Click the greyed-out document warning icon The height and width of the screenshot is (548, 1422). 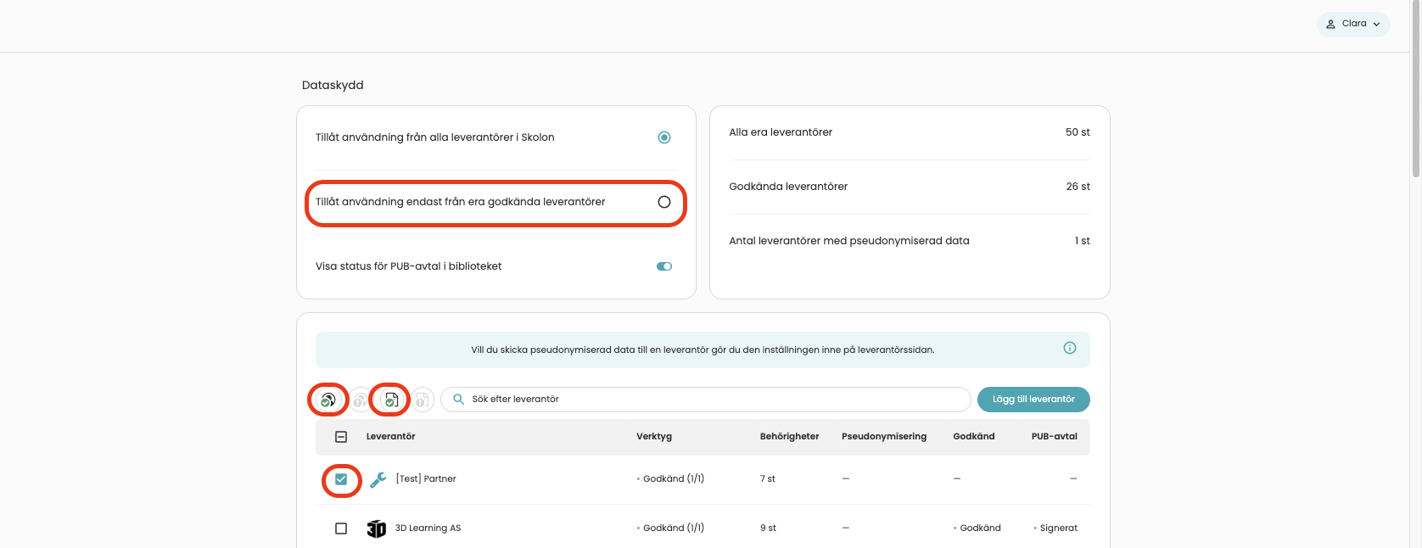(x=423, y=400)
